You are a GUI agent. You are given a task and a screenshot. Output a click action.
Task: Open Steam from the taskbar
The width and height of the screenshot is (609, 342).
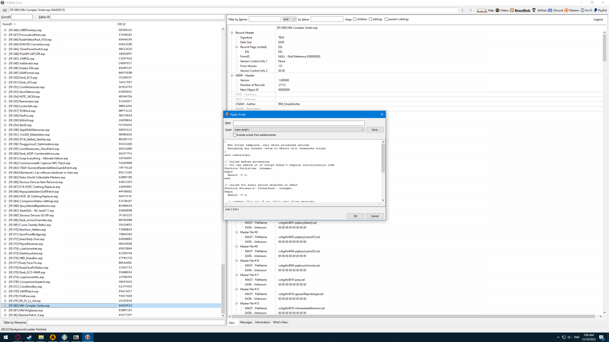[x=29, y=337]
